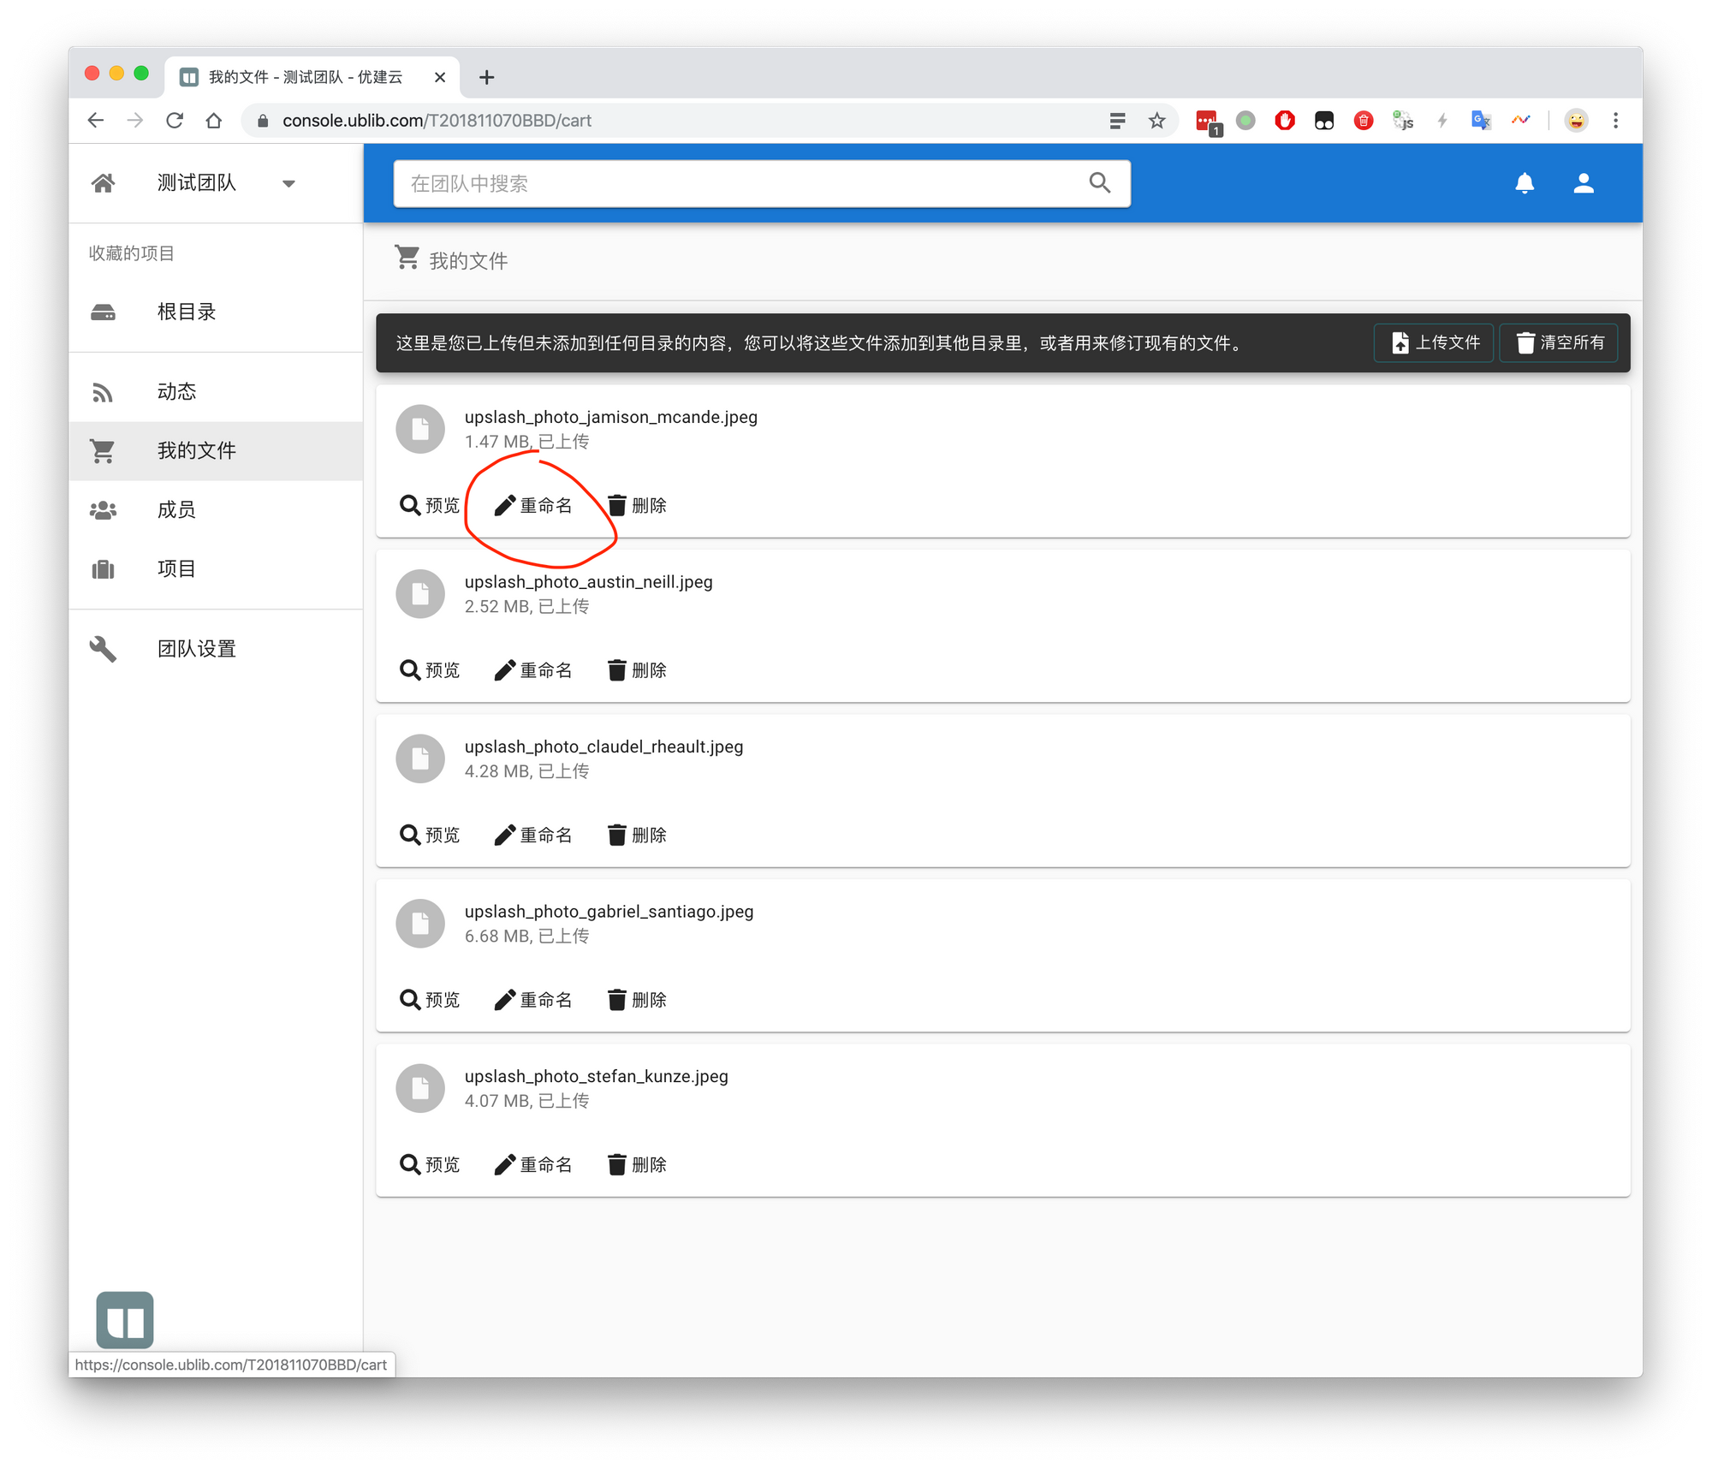Focus the 在团队中搜索 search field

click(x=736, y=183)
